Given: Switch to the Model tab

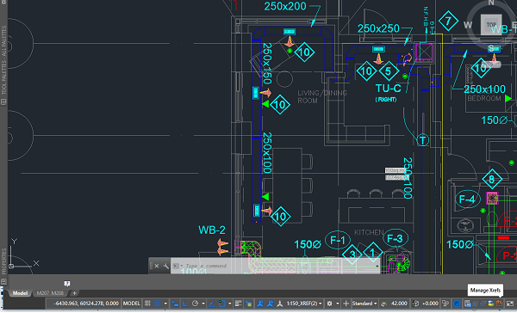Looking at the screenshot, I should [20, 293].
